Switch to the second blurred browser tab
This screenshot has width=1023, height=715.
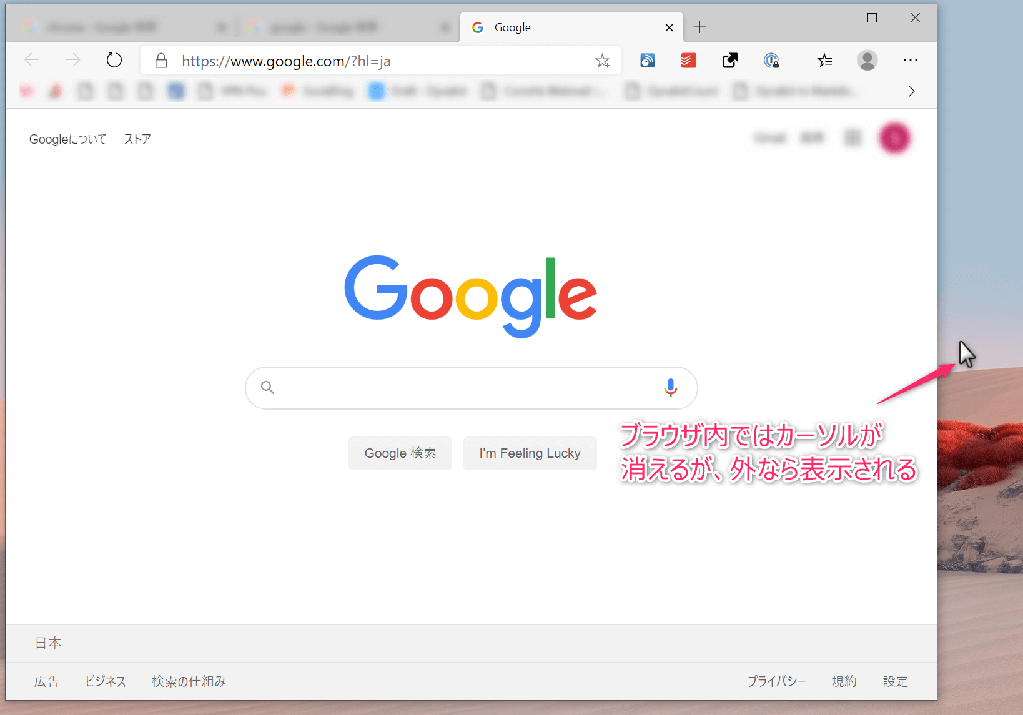[347, 27]
